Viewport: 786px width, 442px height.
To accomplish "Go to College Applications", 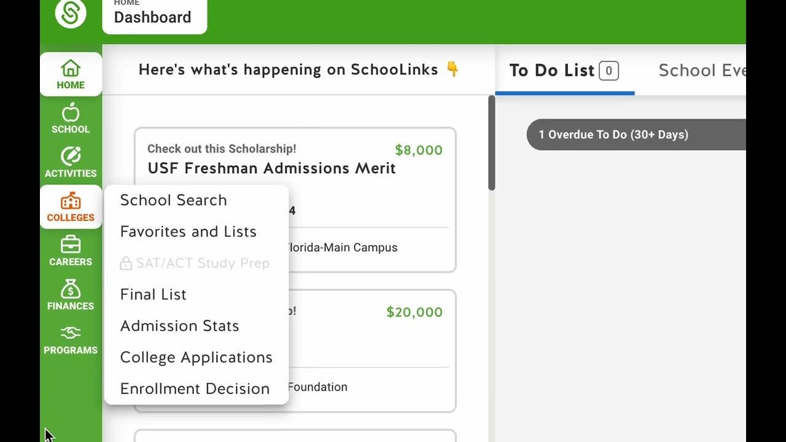I will click(196, 357).
